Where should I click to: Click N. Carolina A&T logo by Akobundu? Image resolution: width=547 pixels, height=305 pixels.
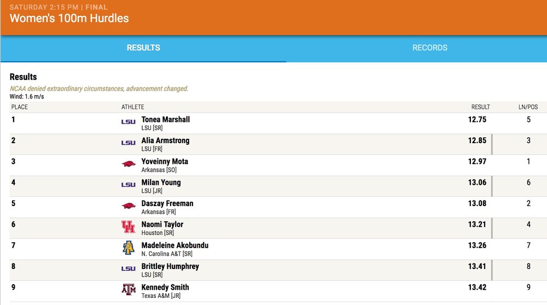(x=128, y=248)
